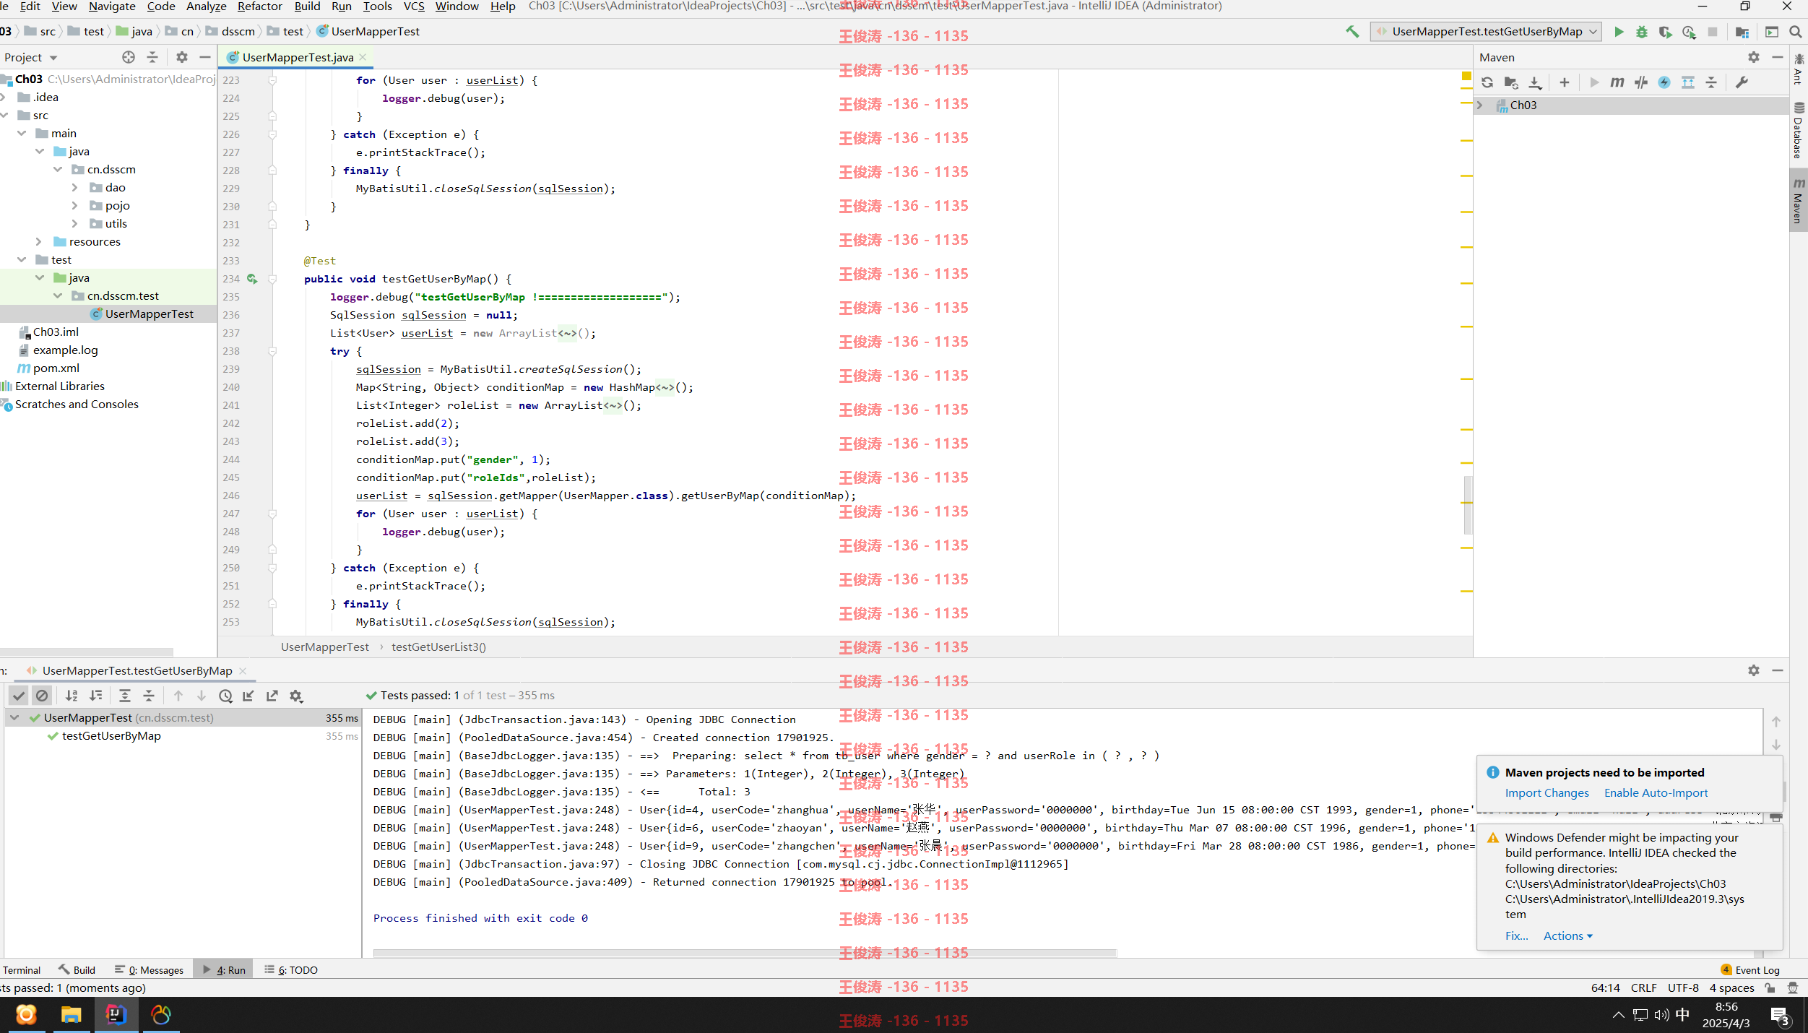
Task: Run UserMapperTest with green play button
Action: [1619, 32]
